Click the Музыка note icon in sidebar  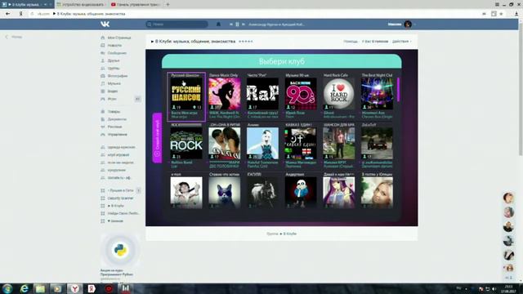coord(103,83)
